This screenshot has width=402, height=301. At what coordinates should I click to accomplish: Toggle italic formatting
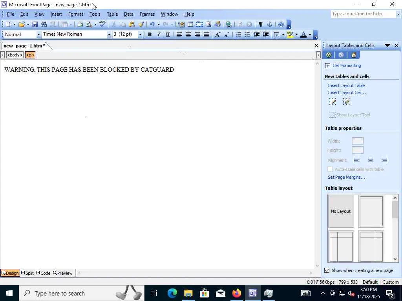[159, 34]
